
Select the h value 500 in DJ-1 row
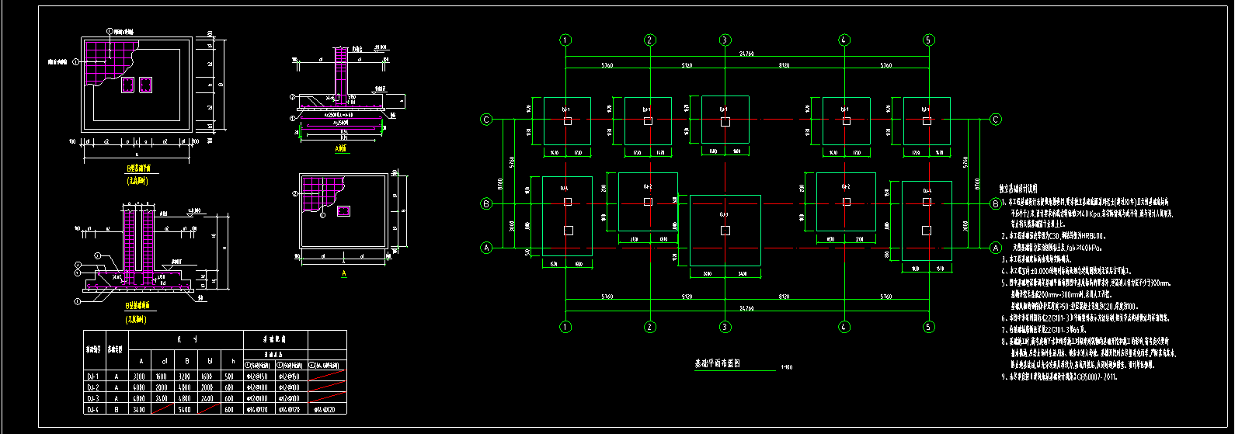(229, 377)
